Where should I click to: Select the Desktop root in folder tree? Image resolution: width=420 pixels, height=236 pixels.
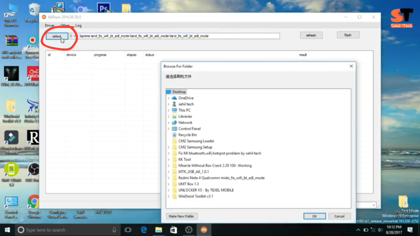(x=179, y=92)
